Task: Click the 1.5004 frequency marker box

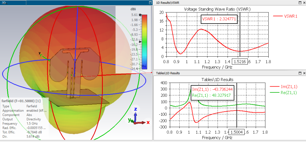Action: pyautogui.click(x=237, y=133)
